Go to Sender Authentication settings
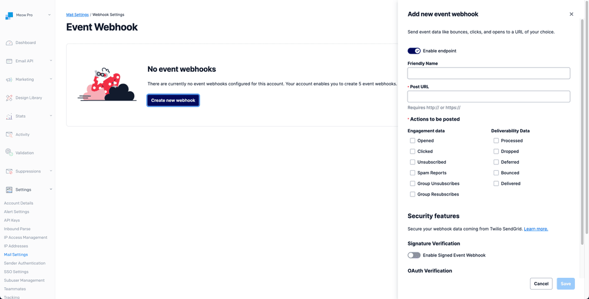 25,263
